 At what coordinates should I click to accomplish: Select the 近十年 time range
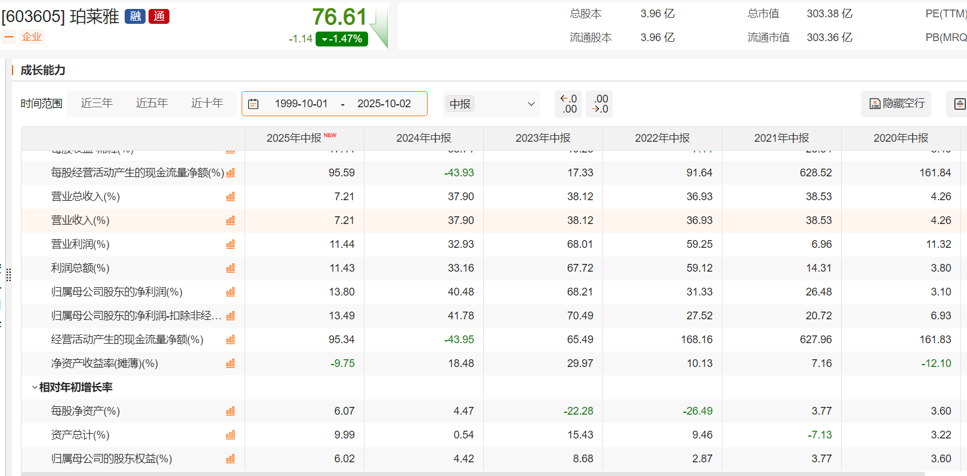pos(207,103)
